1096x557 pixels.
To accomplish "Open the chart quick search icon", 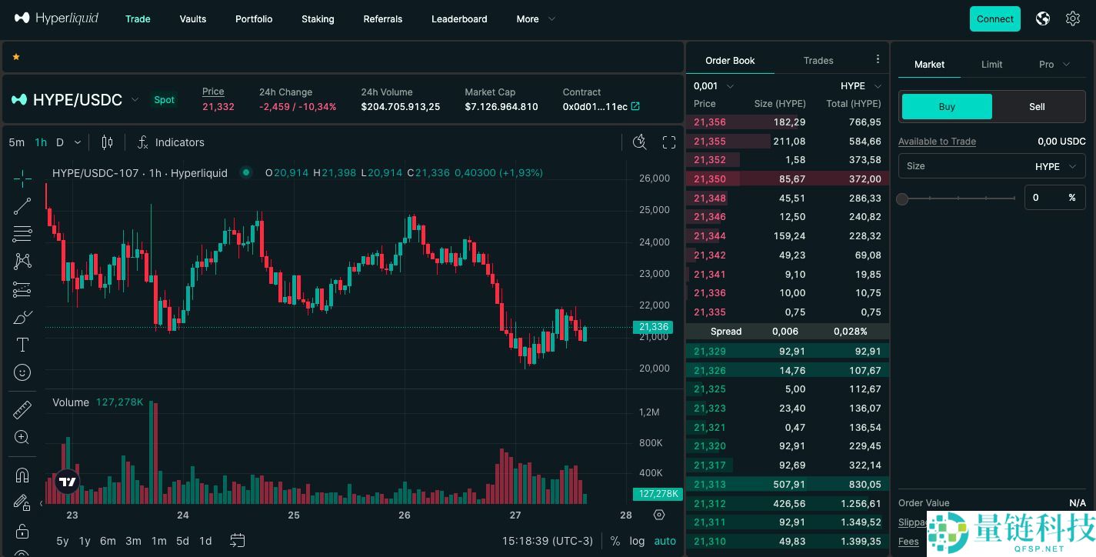I will [639, 142].
